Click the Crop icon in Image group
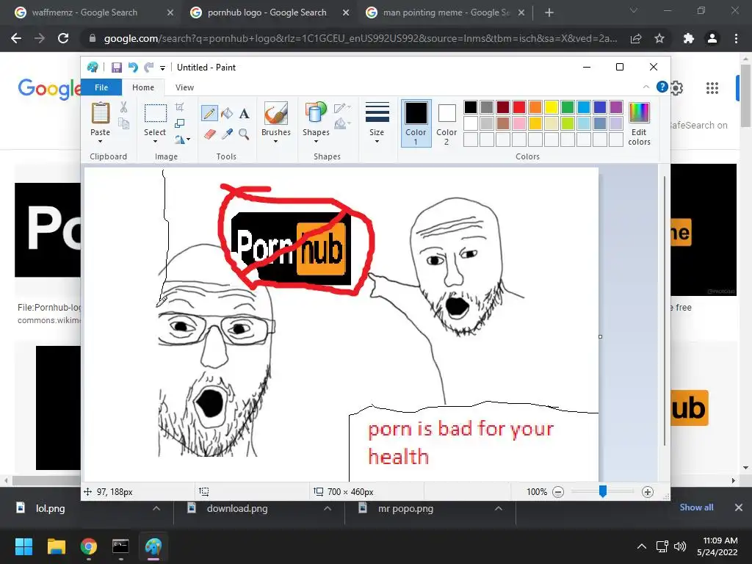Viewport: 752px width, 564px height. pyautogui.click(x=179, y=107)
